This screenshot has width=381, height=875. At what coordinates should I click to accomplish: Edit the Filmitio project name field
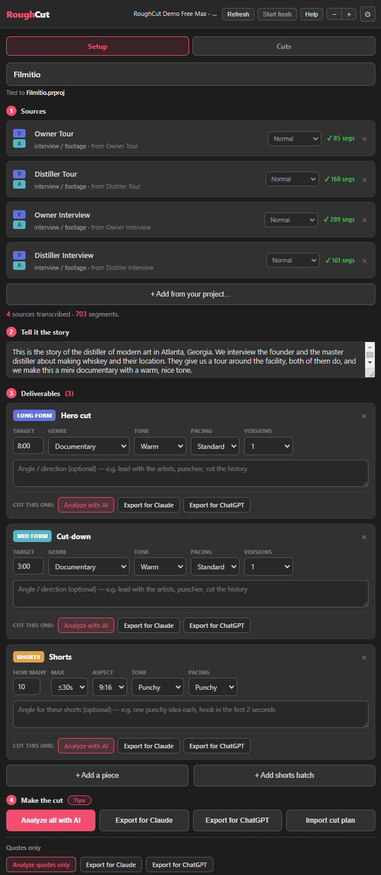(191, 74)
